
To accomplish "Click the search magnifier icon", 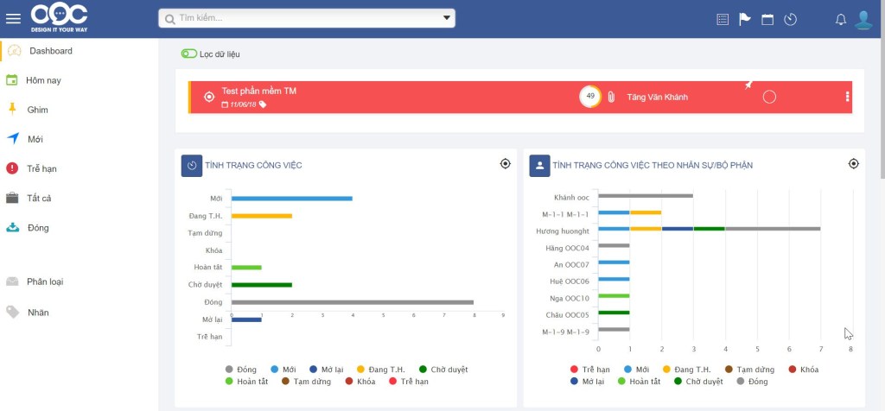I will point(170,19).
